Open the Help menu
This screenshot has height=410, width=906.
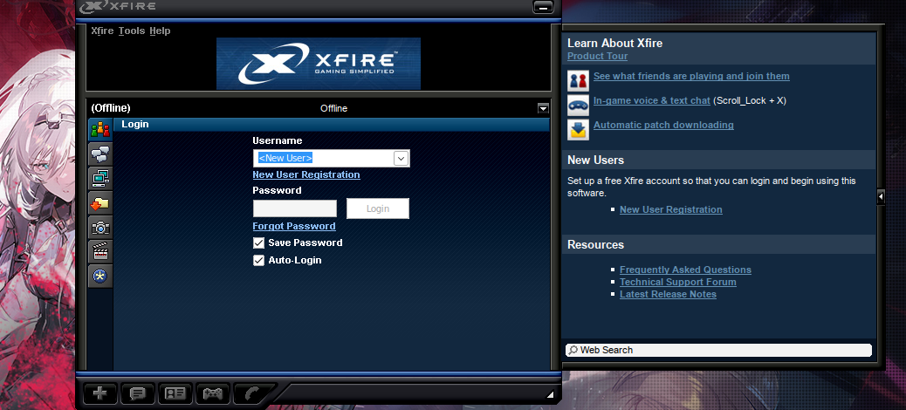160,31
